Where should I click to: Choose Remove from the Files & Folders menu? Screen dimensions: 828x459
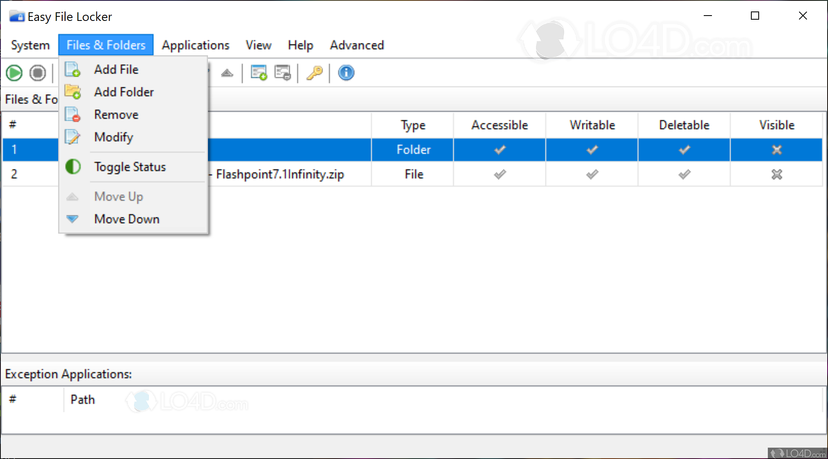coord(116,114)
